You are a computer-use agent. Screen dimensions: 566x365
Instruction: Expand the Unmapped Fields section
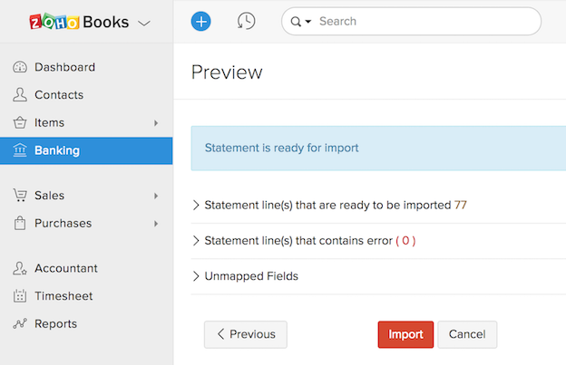point(196,276)
